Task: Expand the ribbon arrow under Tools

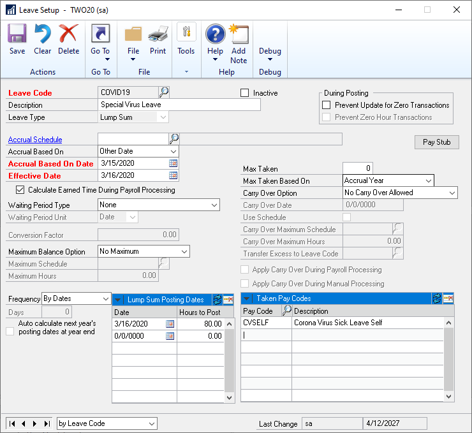Action: (187, 71)
